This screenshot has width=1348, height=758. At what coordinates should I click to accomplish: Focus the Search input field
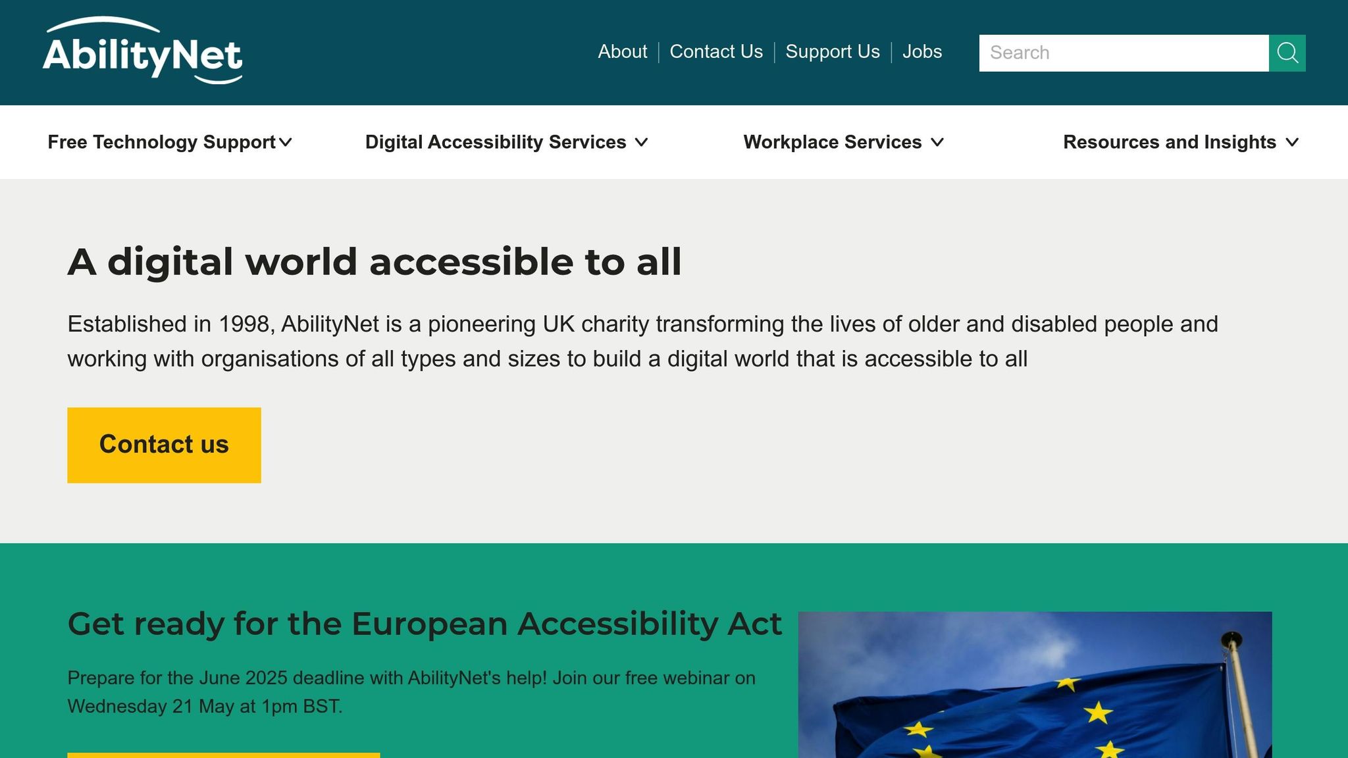tap(1124, 53)
